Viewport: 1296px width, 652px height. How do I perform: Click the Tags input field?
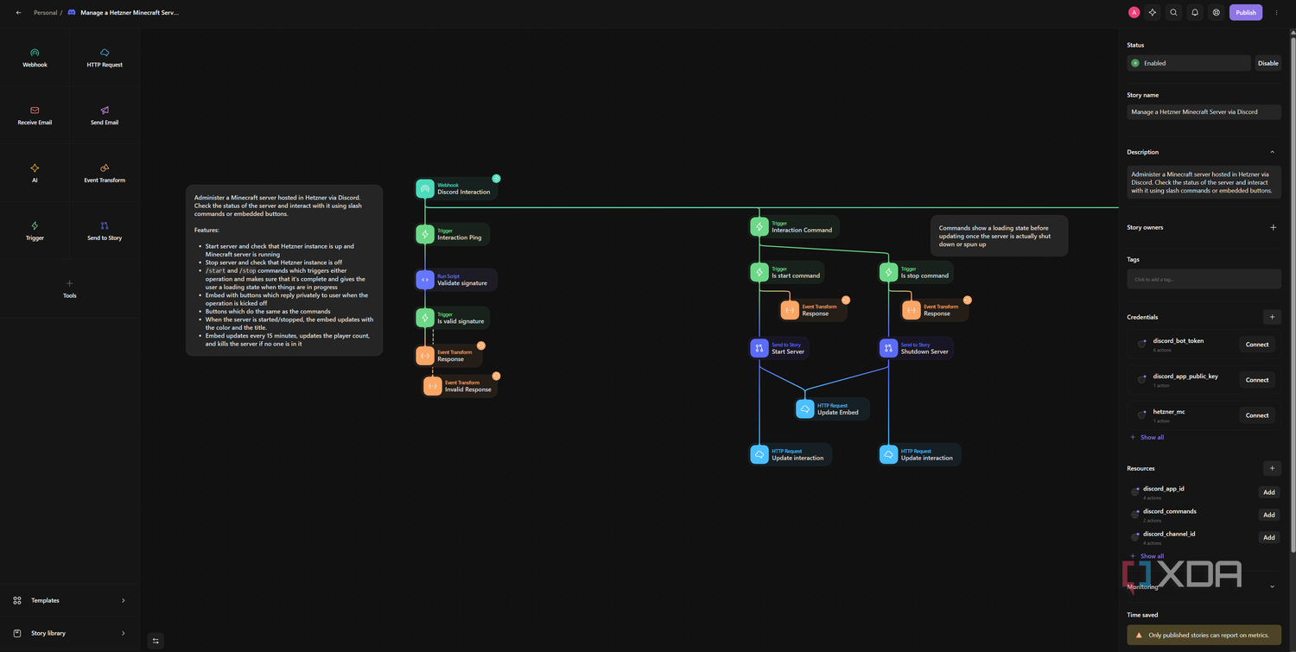[x=1204, y=279]
